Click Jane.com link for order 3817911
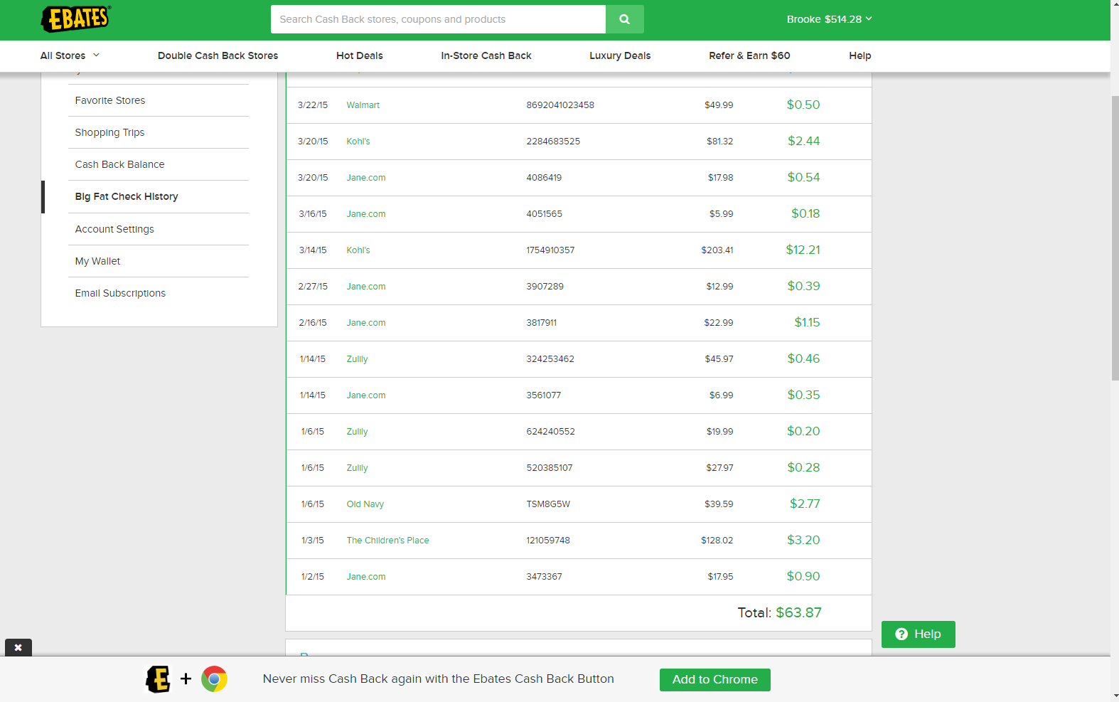 point(366,323)
